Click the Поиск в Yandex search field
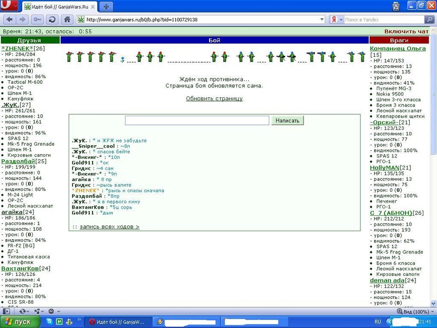 tap(384, 20)
